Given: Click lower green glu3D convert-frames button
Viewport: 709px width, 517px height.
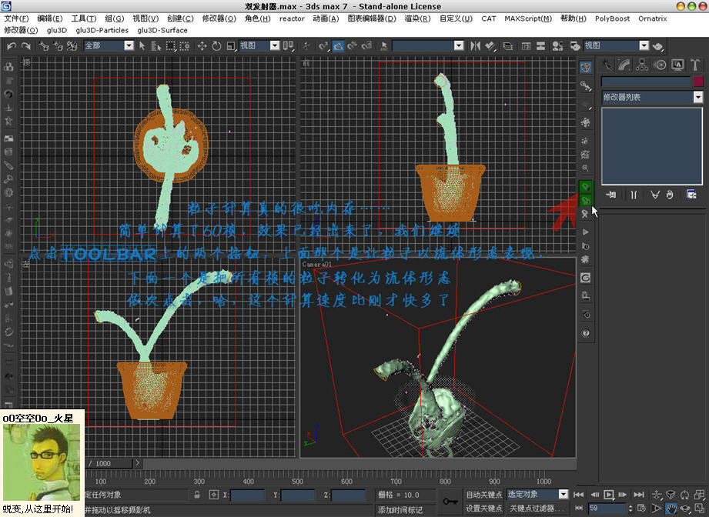Looking at the screenshot, I should [586, 200].
